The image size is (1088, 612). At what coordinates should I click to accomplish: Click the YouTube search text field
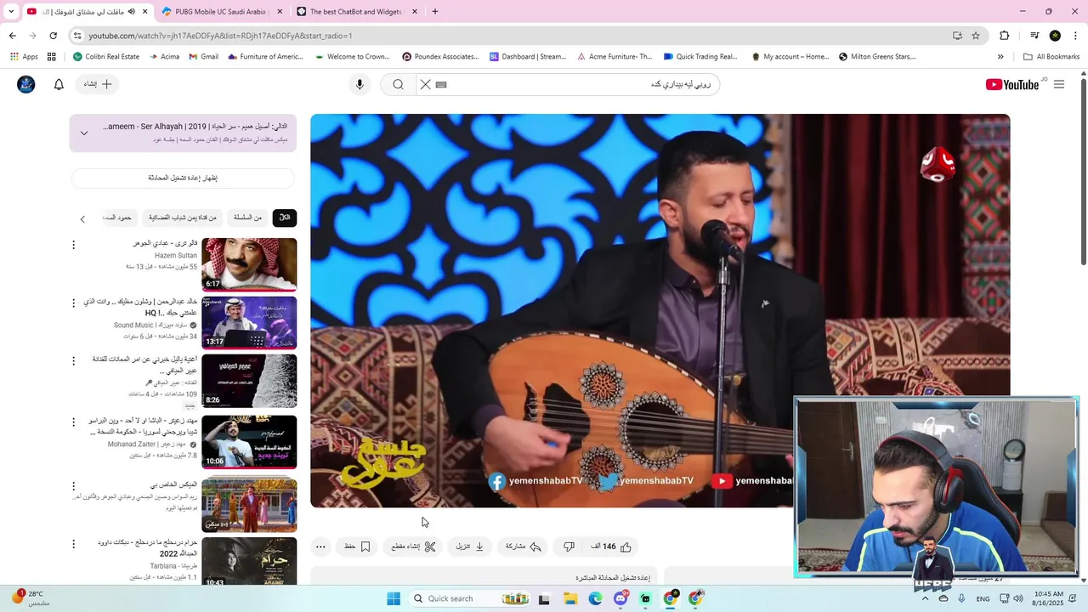coord(582,84)
